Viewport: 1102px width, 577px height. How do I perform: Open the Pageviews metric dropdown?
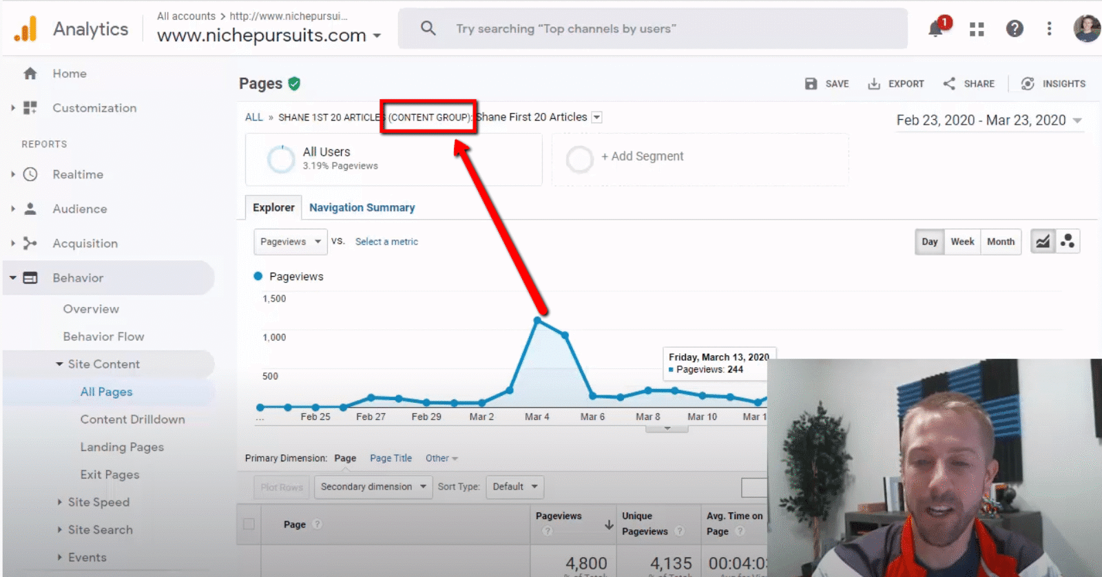click(x=291, y=242)
